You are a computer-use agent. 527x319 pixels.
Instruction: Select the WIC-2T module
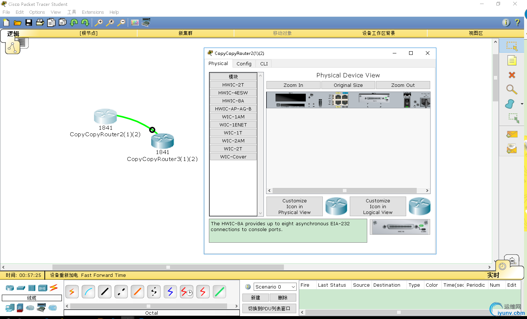point(233,149)
